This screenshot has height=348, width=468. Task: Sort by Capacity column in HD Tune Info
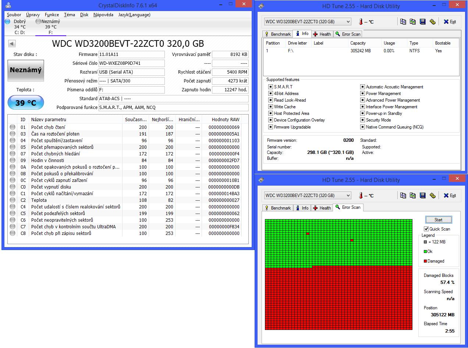pos(364,43)
